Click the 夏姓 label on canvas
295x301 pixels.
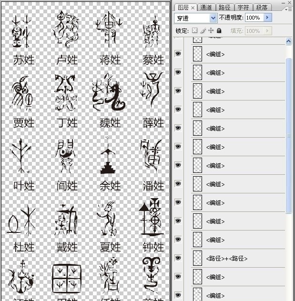point(110,247)
